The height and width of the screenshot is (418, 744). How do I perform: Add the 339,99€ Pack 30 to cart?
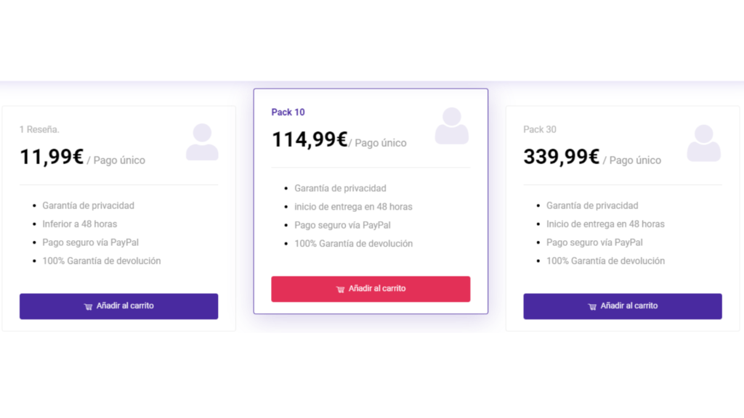[x=623, y=306]
